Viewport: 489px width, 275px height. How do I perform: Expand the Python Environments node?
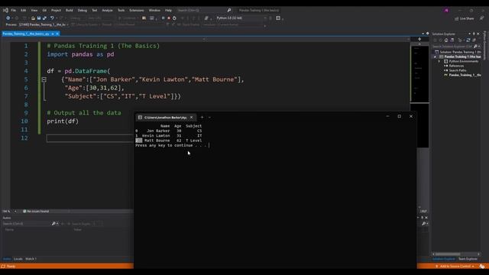pyautogui.click(x=439, y=61)
